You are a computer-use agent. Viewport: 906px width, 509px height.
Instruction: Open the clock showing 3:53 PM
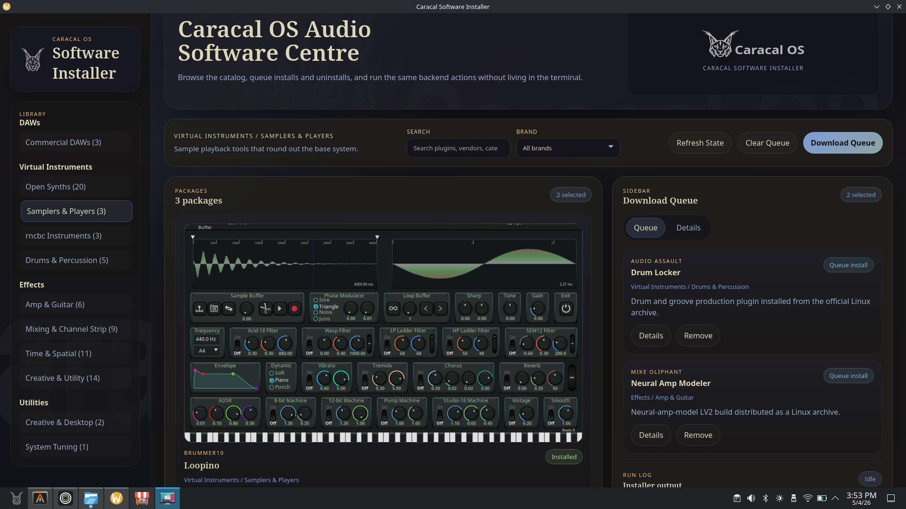(x=861, y=498)
